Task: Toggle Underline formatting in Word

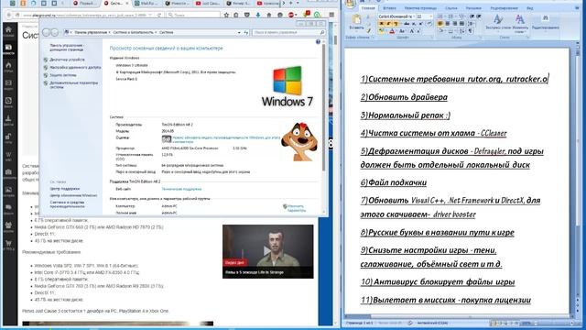Action: click(396, 24)
